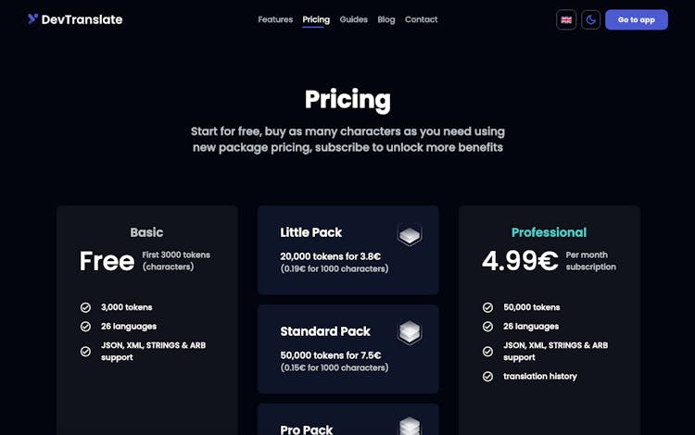Select the Pricing nav tab
Screen dimensions: 695x435
tap(316, 19)
